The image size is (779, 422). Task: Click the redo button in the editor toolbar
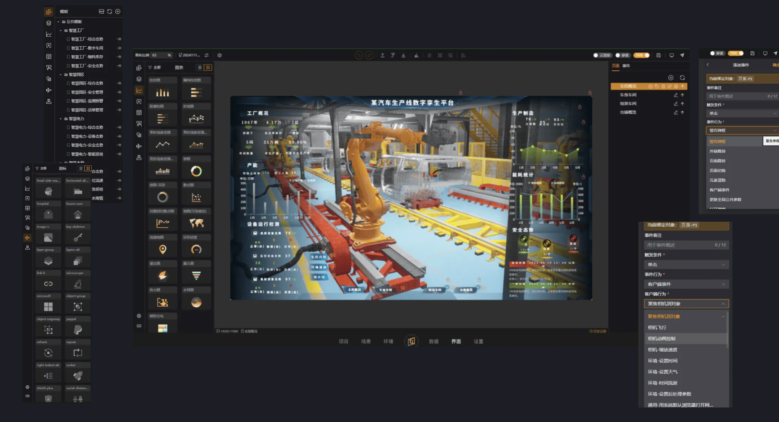coord(370,55)
